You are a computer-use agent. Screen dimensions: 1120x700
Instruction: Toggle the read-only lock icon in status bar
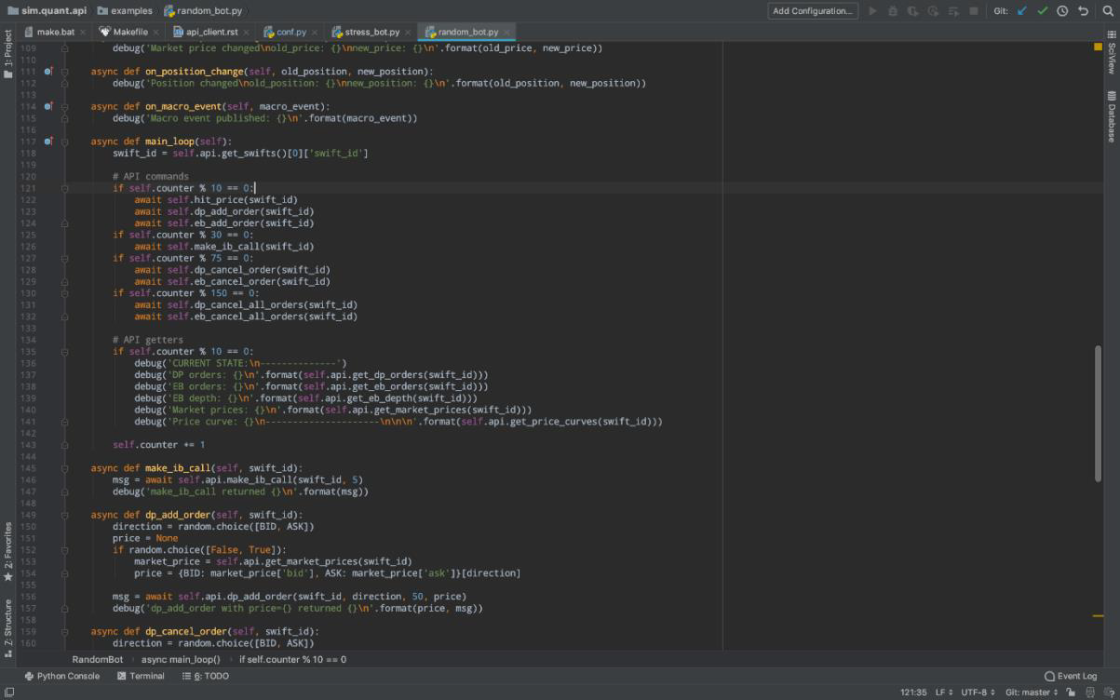coord(1071,693)
